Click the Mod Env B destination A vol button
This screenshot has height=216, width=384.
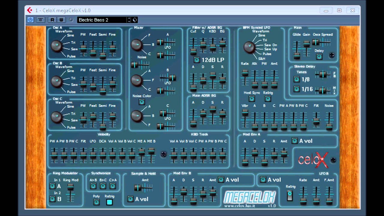click(x=221, y=179)
